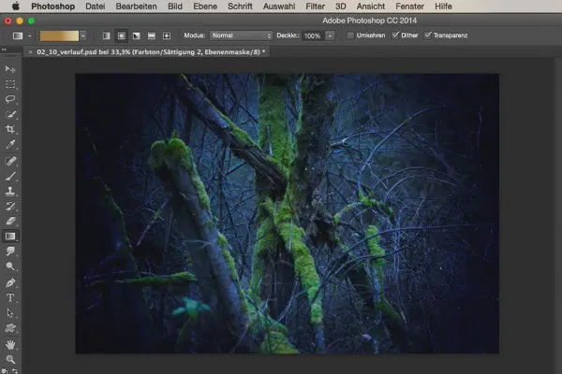This screenshot has height=374, width=562.
Task: Select the Rectangular Marquee tool
Action: 10,84
